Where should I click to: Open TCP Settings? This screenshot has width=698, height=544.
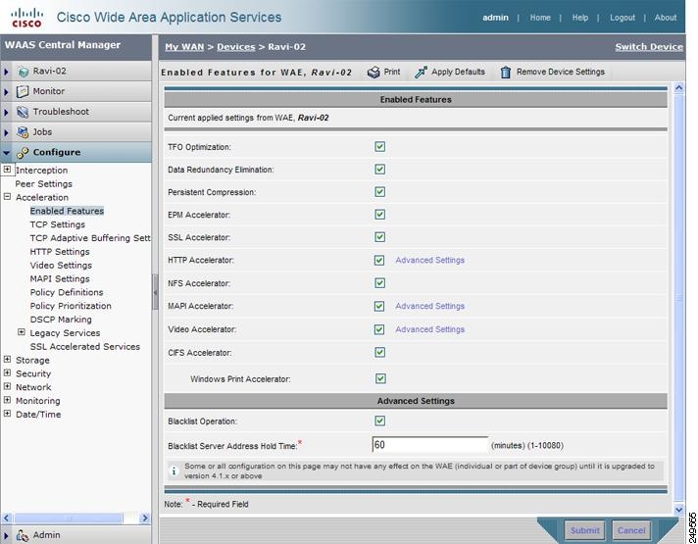coord(58,224)
